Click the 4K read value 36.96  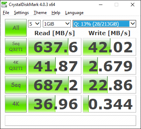pyautogui.click(x=55, y=104)
